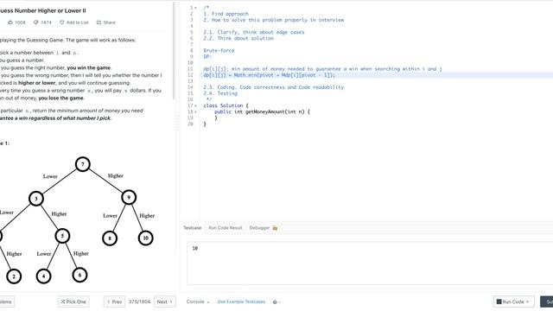Go to the Next problem

pos(165,301)
